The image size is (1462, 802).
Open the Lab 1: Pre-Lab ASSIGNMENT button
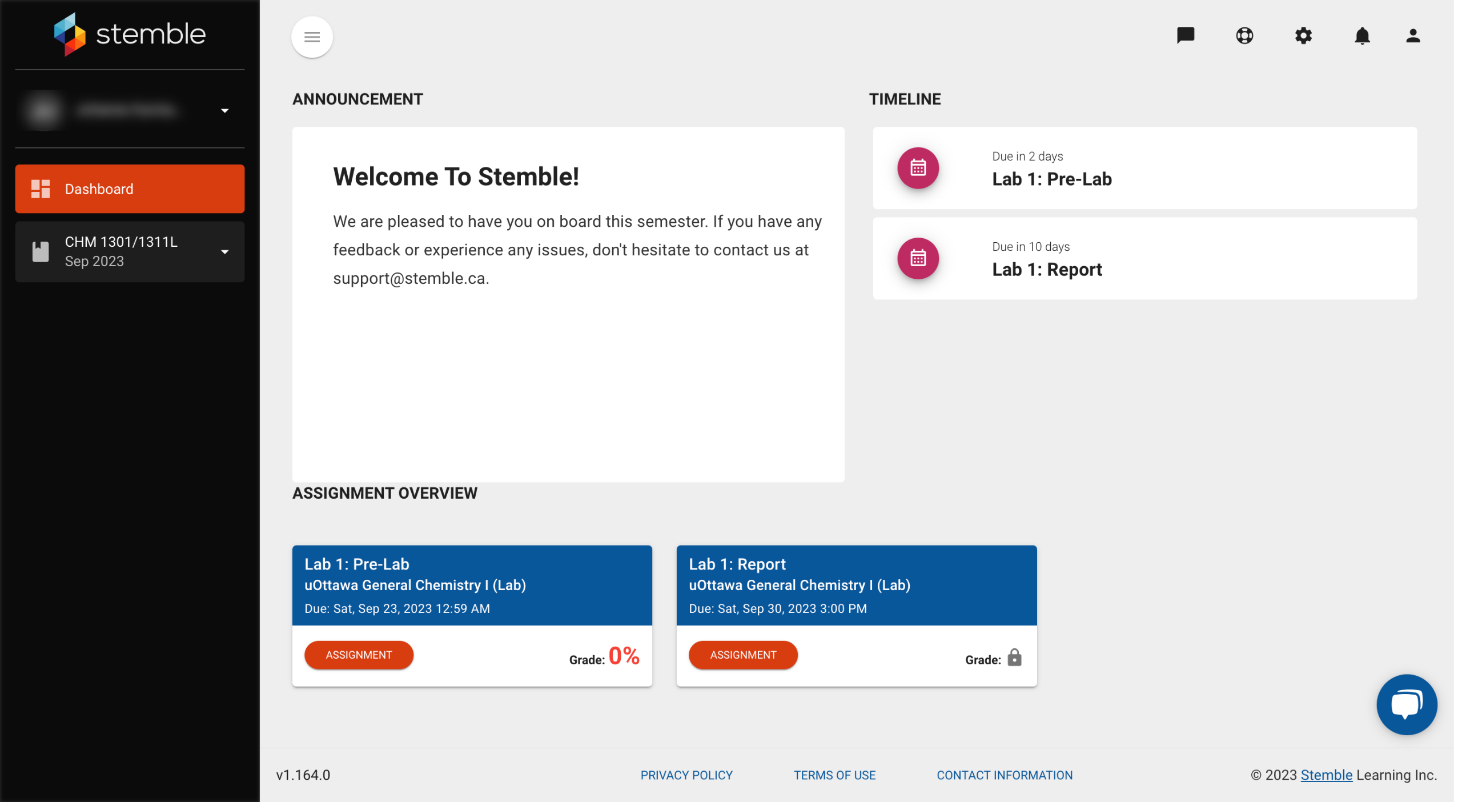tap(359, 655)
